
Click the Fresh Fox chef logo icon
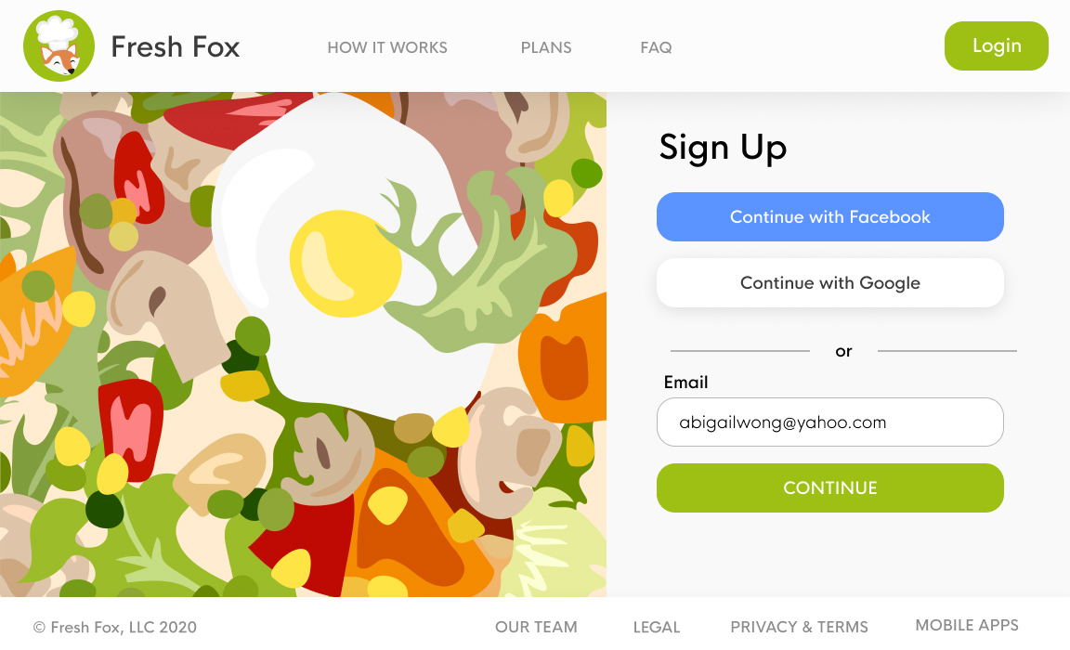[59, 46]
